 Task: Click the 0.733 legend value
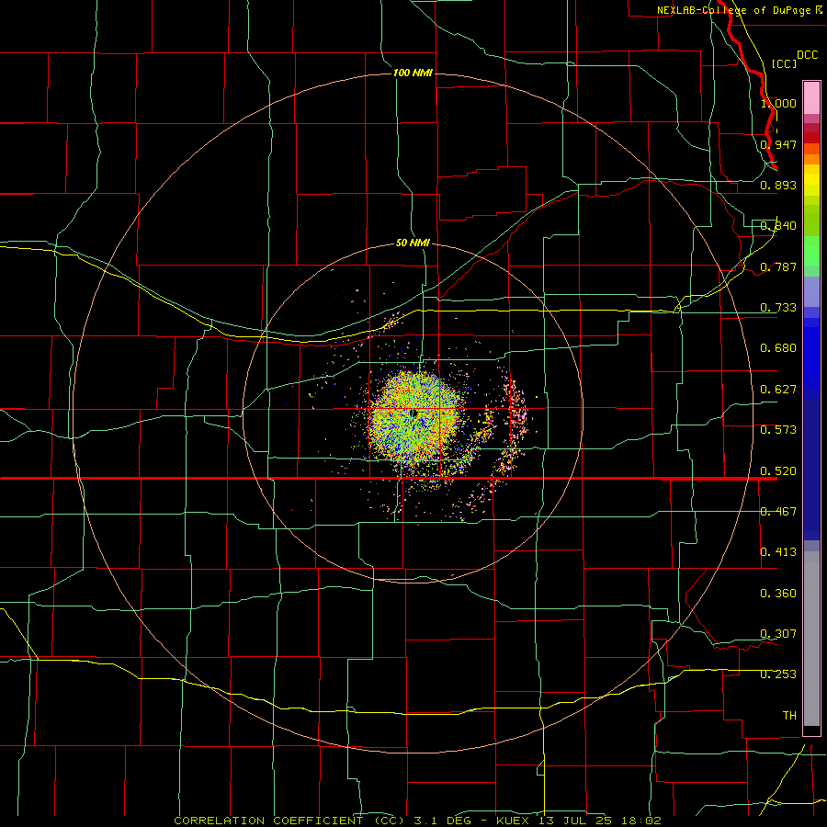[x=778, y=308]
